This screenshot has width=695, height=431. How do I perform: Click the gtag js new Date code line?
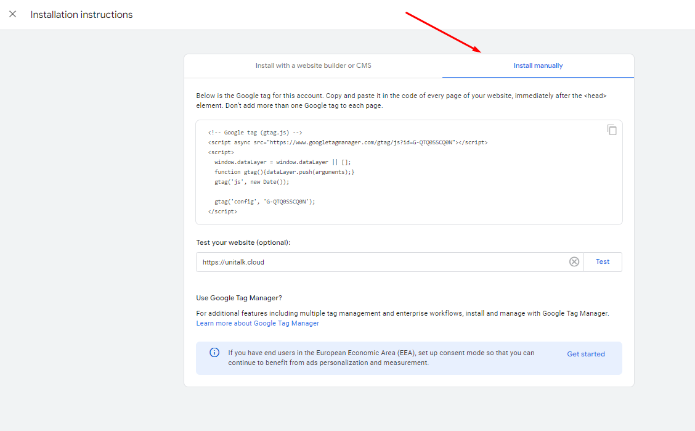tap(251, 182)
